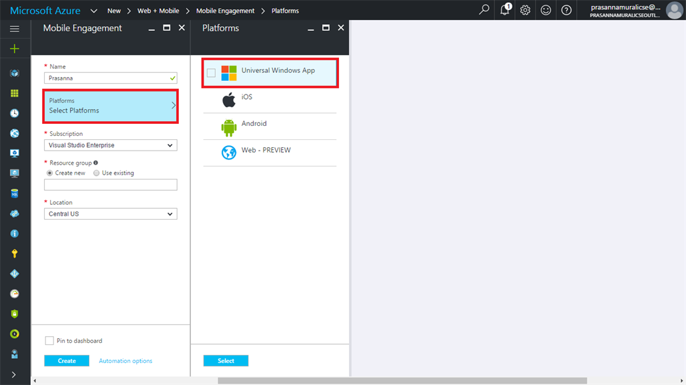This screenshot has height=385, width=686.
Task: Click the user account avatar
Action: [x=674, y=10]
